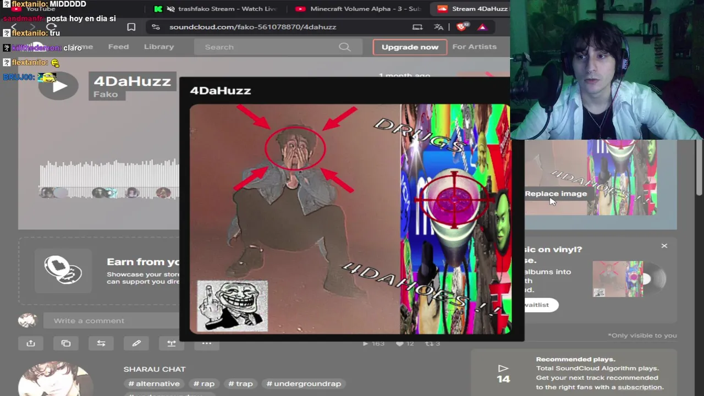Click the reposts stat showing 3
This screenshot has width=704, height=396.
tap(432, 343)
